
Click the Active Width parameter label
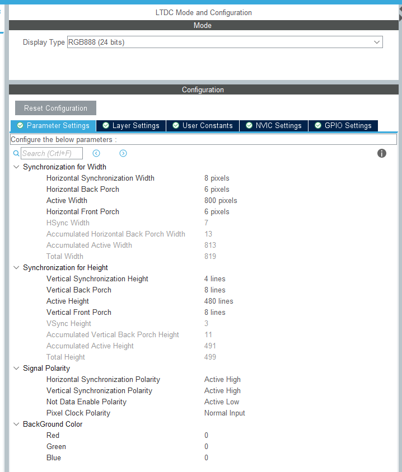67,200
